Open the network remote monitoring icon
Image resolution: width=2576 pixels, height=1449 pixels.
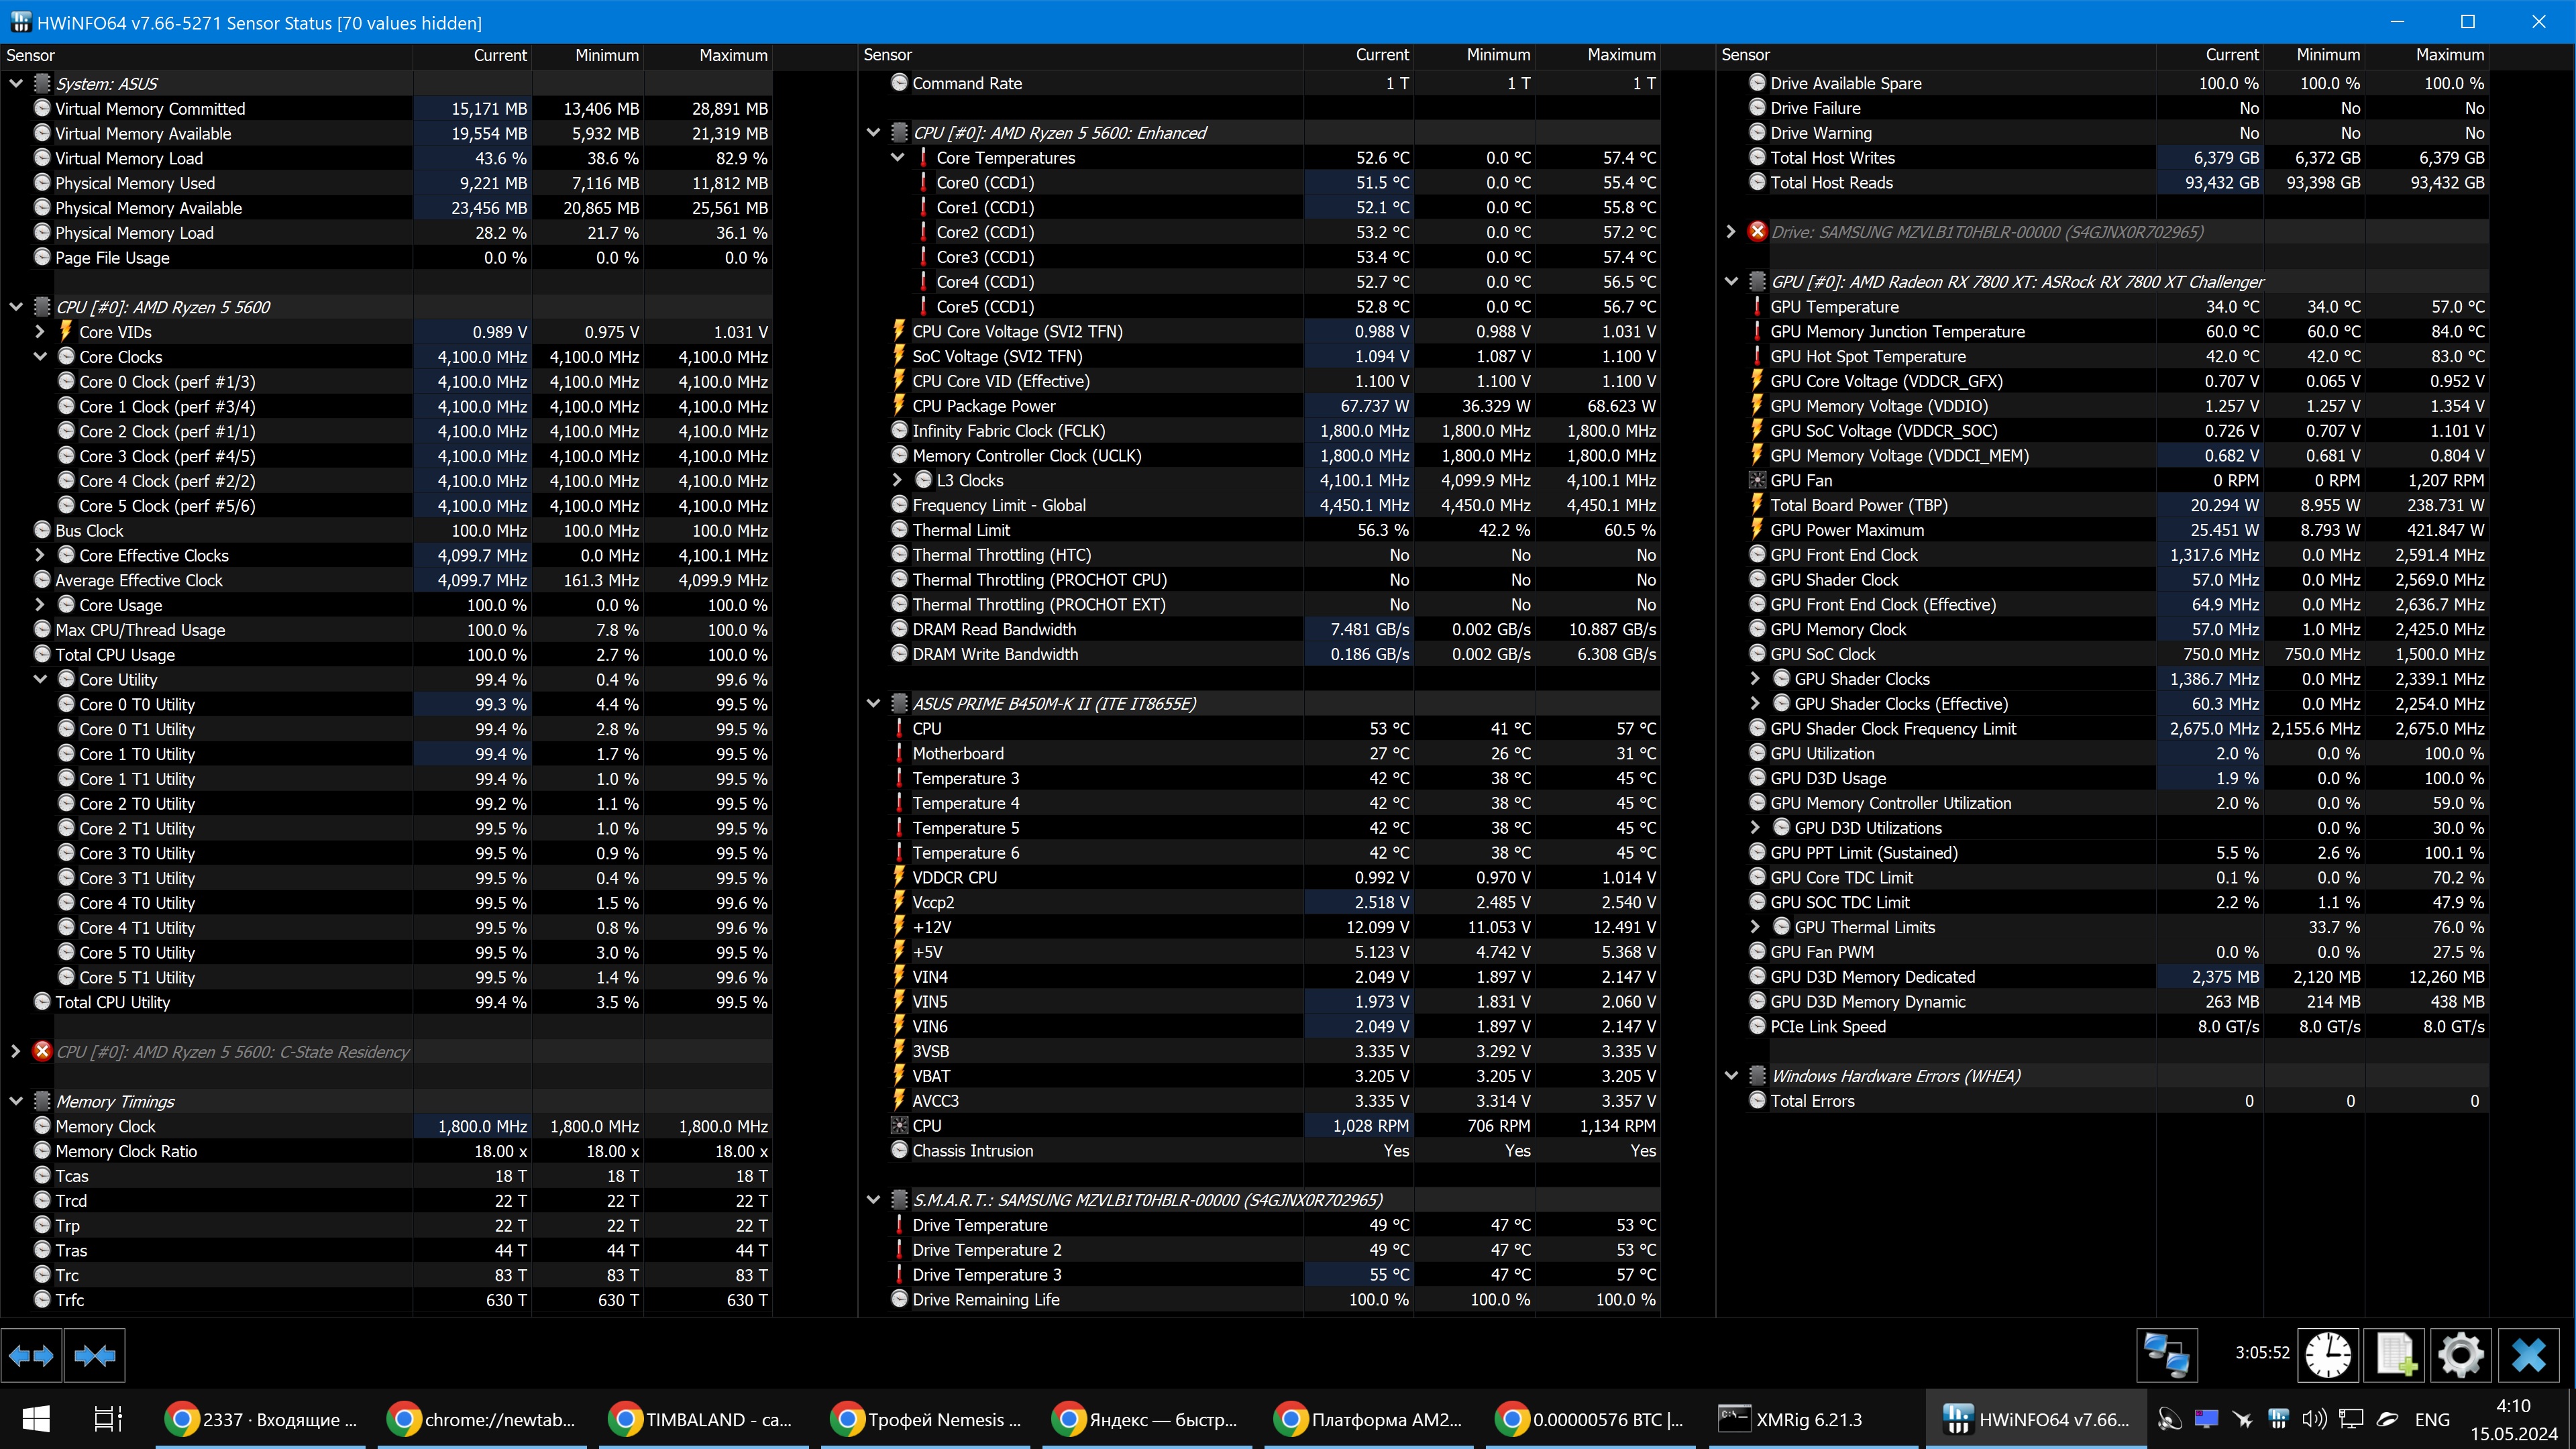(x=2166, y=1355)
